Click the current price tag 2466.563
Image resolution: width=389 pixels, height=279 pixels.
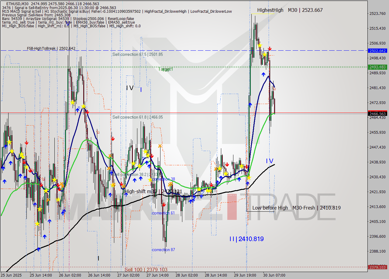377,114
